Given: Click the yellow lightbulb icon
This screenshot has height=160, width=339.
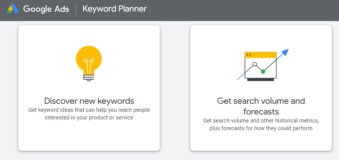Looking at the screenshot, I should tap(89, 64).
